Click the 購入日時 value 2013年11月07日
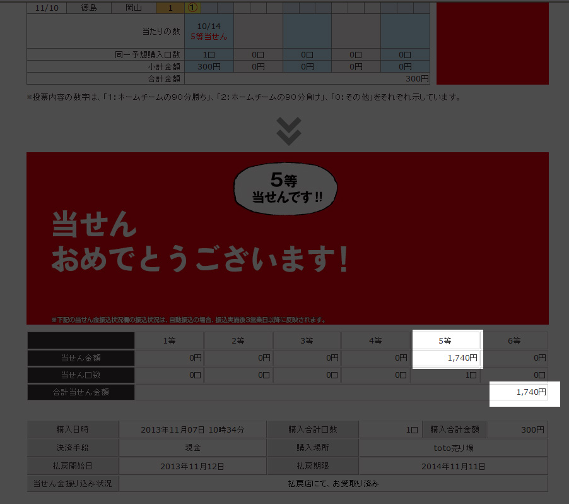This screenshot has width=569, height=504. [192, 429]
